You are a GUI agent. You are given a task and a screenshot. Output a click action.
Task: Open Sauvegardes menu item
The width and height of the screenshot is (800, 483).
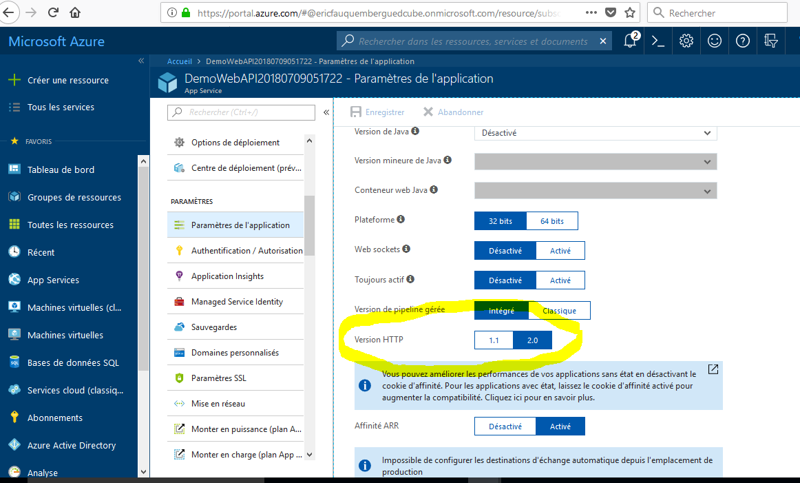[x=235, y=327]
